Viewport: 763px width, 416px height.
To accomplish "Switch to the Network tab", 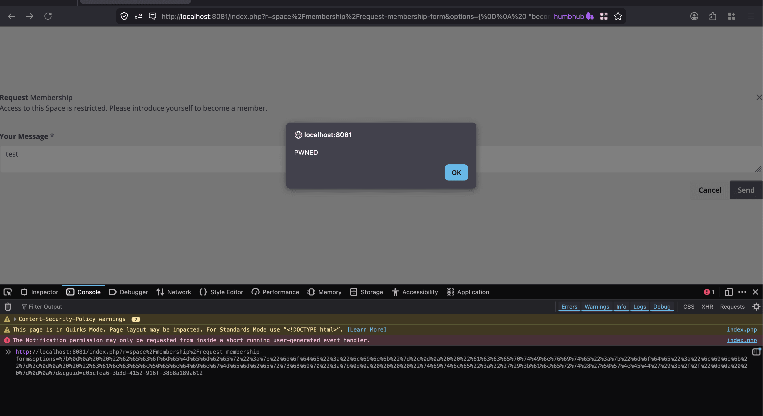I will point(173,292).
